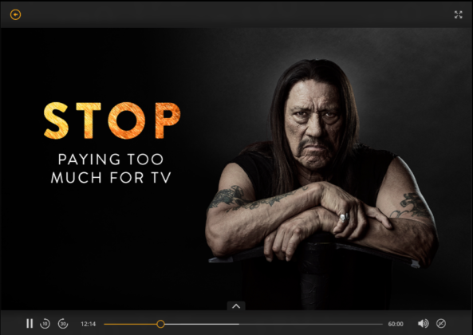Click the "PAYING TOO MUCH FOR TV" caption

(x=111, y=168)
